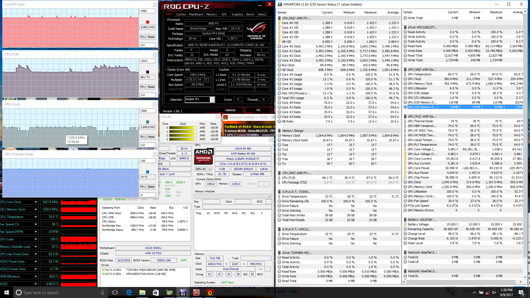The height and width of the screenshot is (298, 530).
Task: Click GPU Temperature thermometer icon in HWiNFO
Action: pos(405,74)
